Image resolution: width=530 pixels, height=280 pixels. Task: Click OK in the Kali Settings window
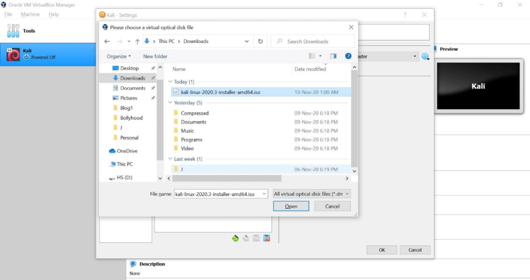coord(382,250)
